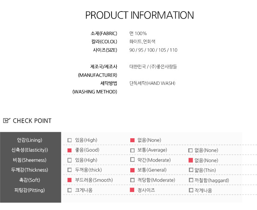
Task: Click the PRODUCT INFORMATION heading
Action: tap(139, 16)
